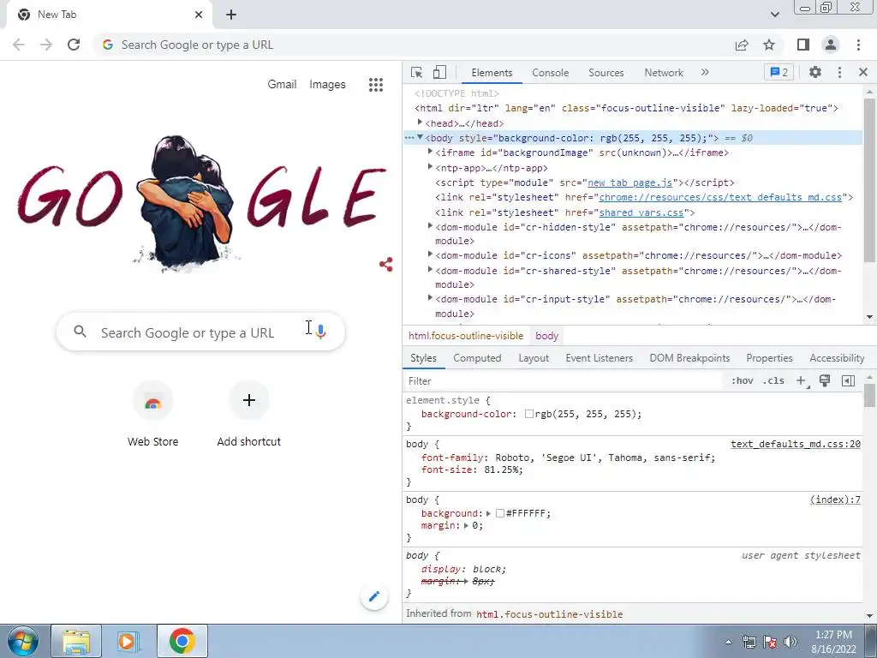877x658 pixels.
Task: Select the Elements tab
Action: pyautogui.click(x=492, y=73)
